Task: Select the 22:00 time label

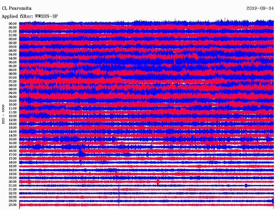Action: pos(13,193)
